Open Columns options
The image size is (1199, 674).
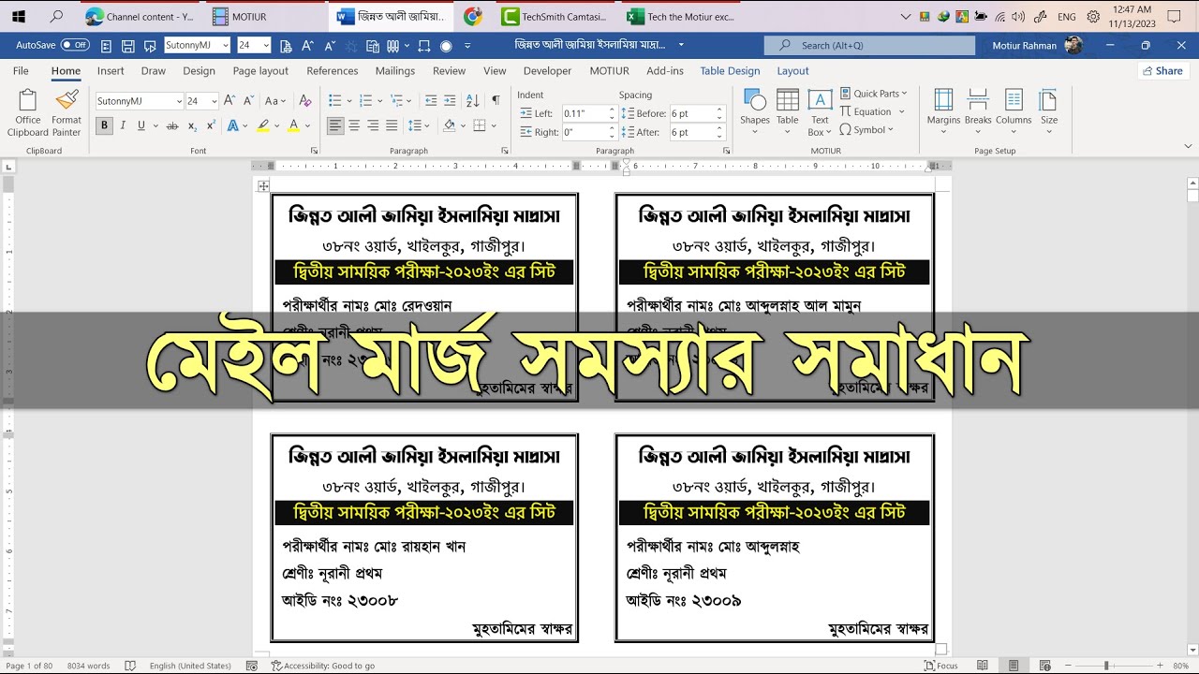pos(1014,112)
